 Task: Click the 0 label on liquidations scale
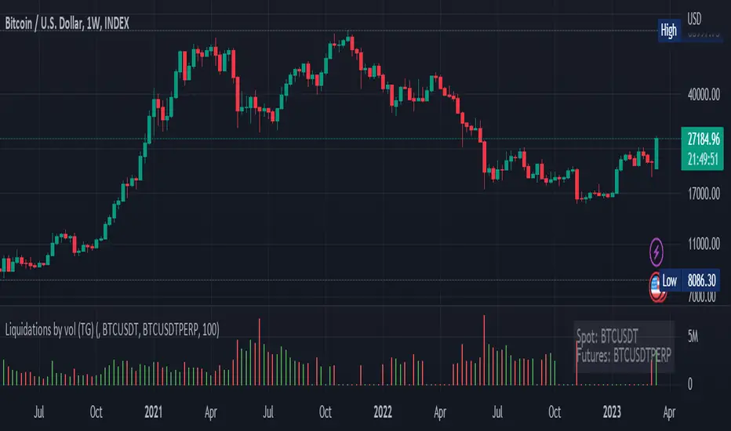pos(690,385)
